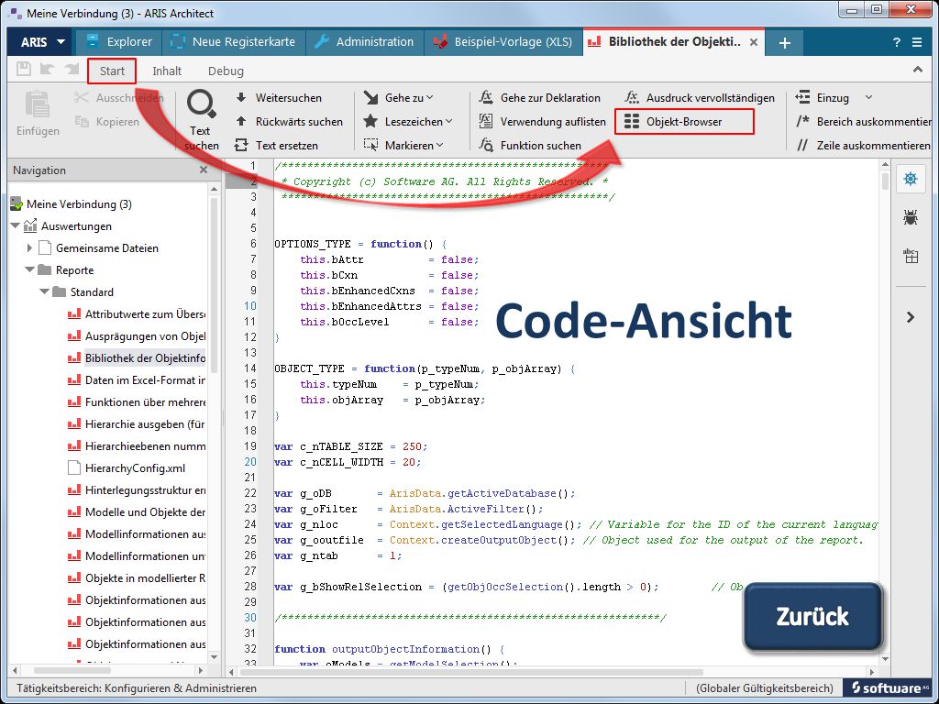Select Objekte in modellierter R... report
This screenshot has height=704, width=939.
pyautogui.click(x=145, y=578)
